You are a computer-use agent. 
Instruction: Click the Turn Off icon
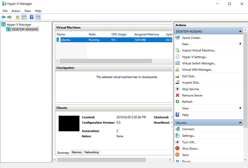pyautogui.click(x=177, y=142)
